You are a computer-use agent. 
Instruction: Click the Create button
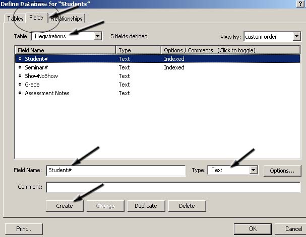point(65,206)
